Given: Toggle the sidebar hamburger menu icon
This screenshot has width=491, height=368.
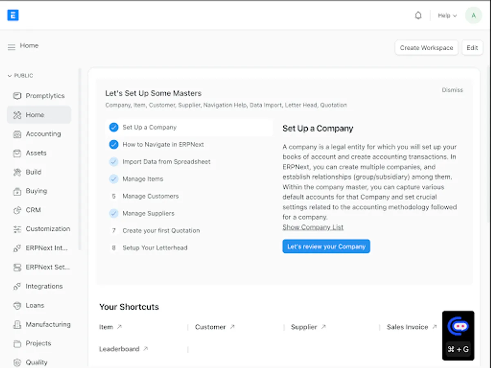Looking at the screenshot, I should [11, 47].
